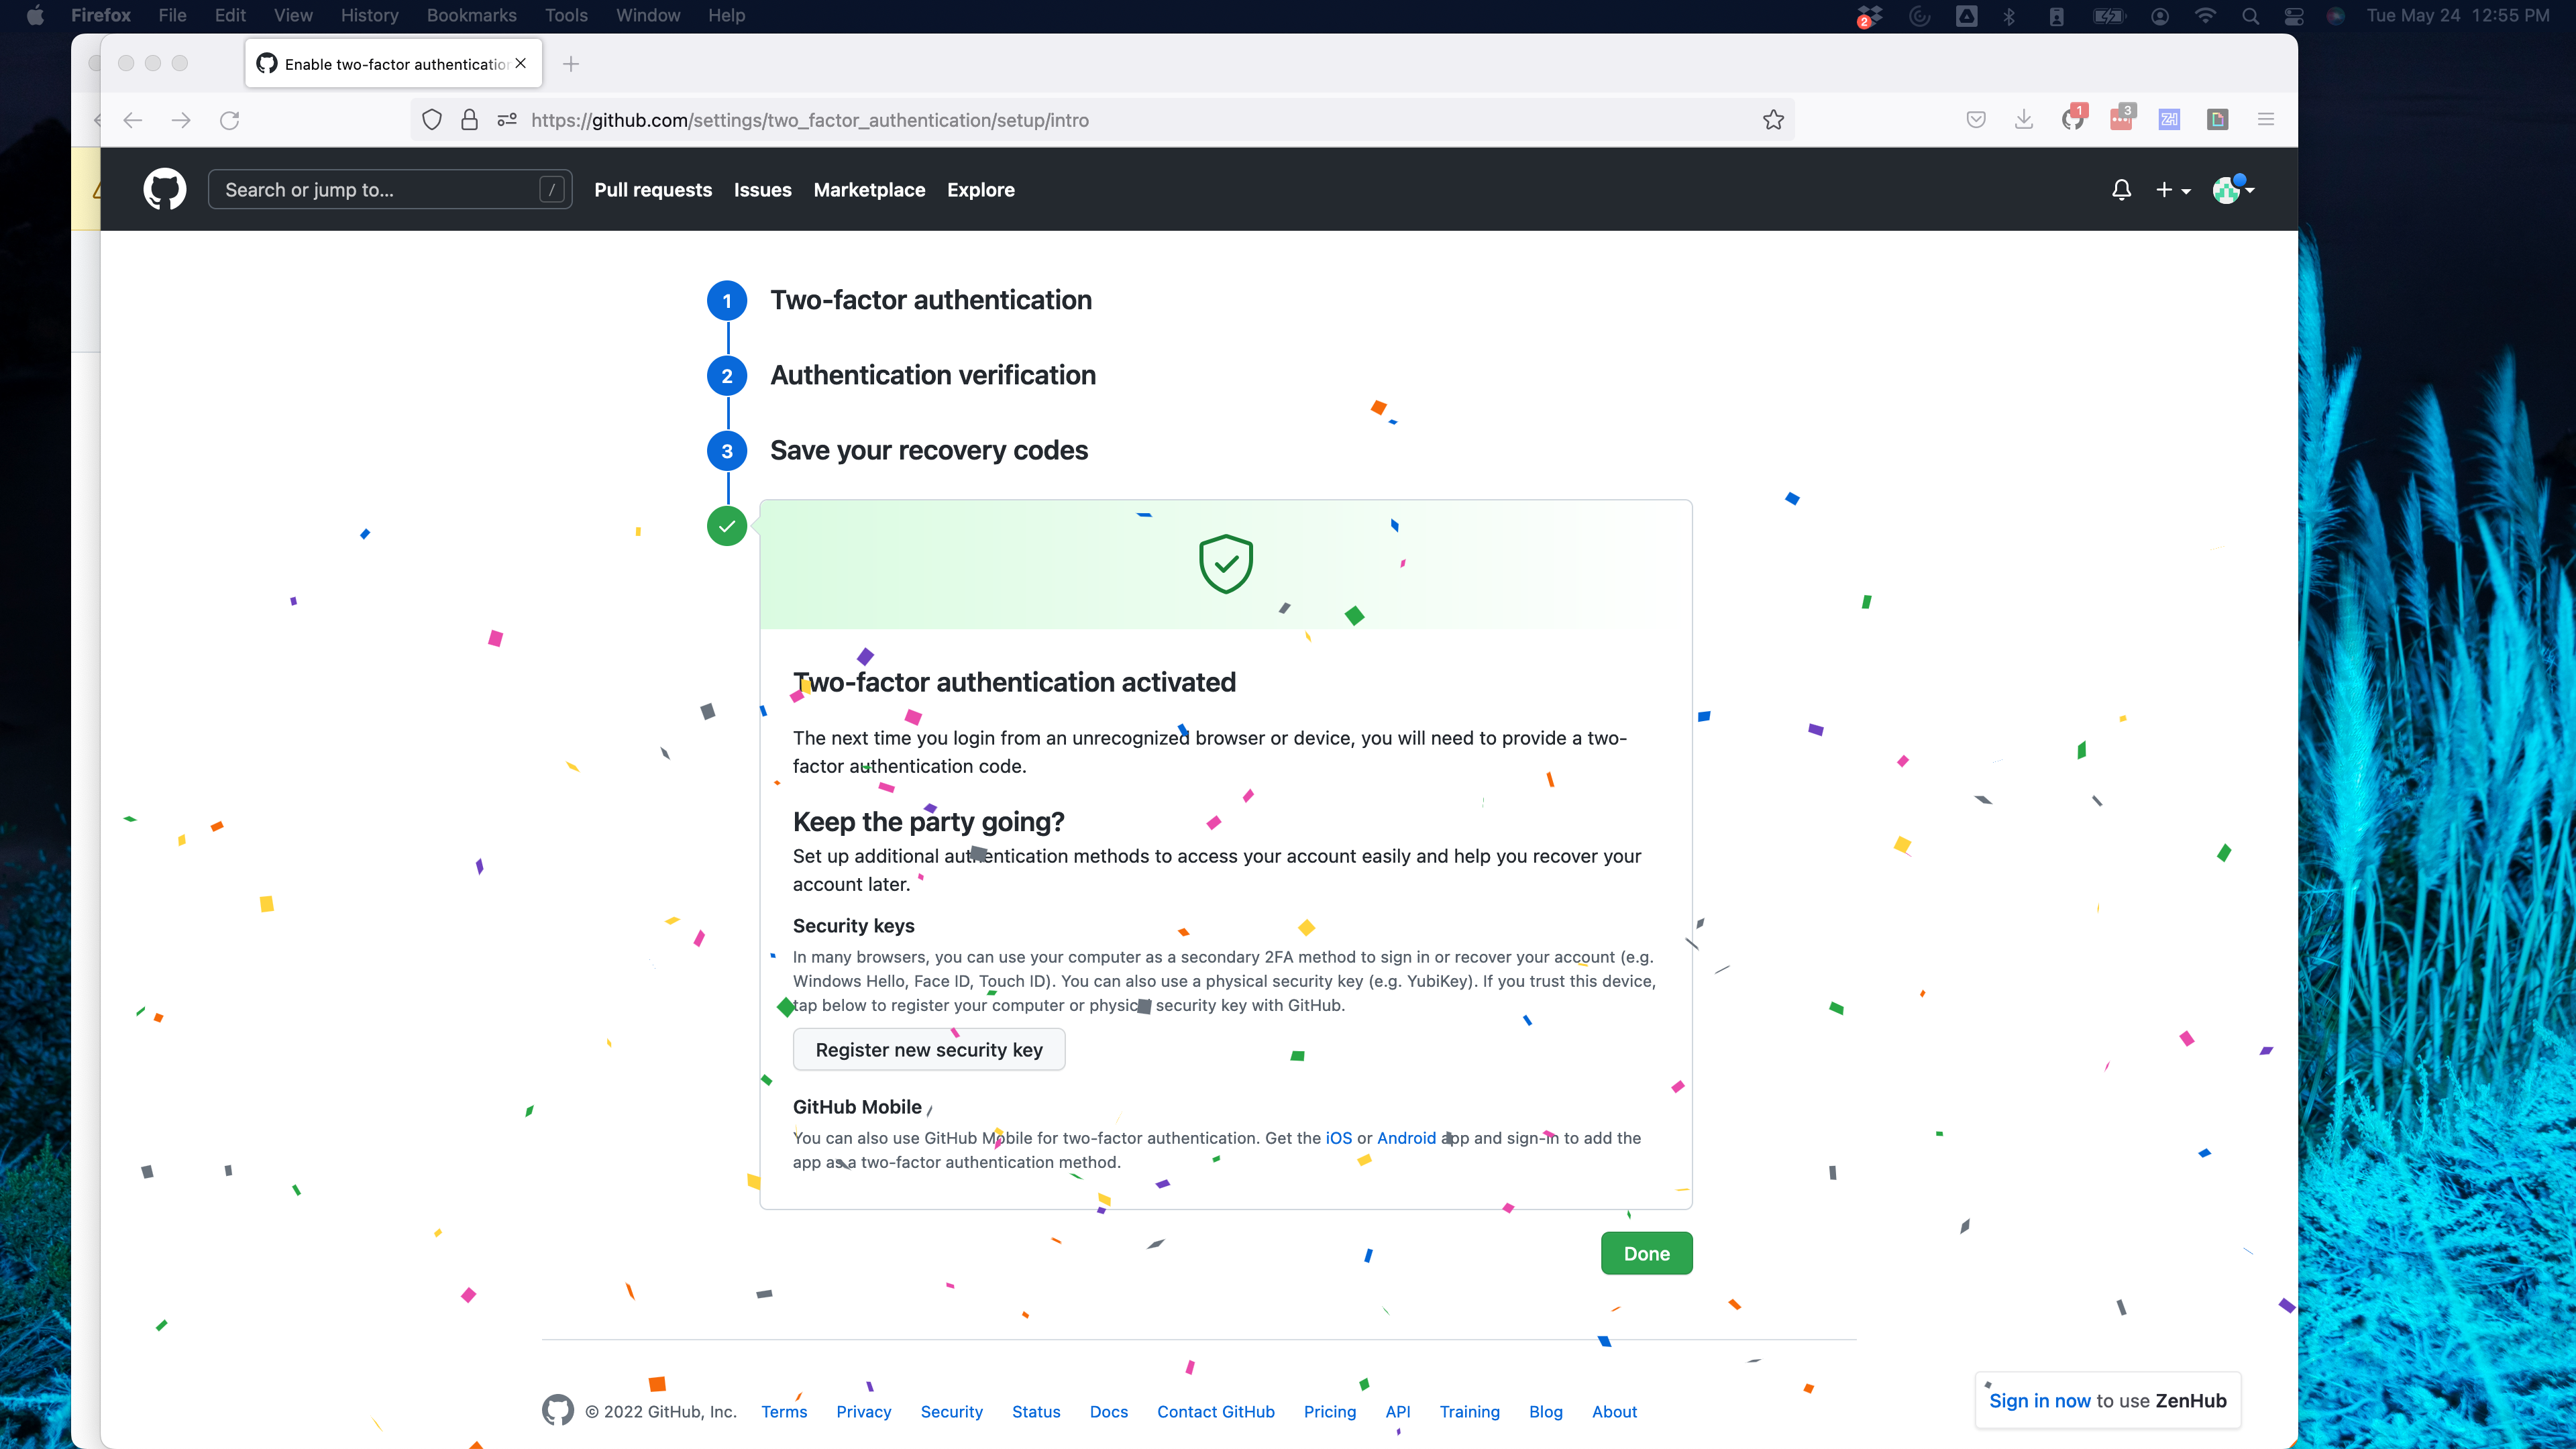Click the GitHub extension icon with badge
2576x1449 pixels.
coord(2073,118)
